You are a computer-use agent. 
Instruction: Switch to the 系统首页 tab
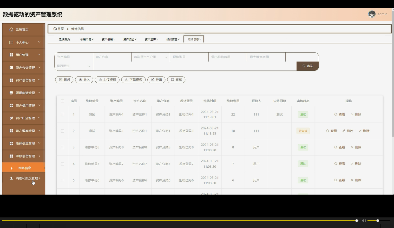point(64,39)
